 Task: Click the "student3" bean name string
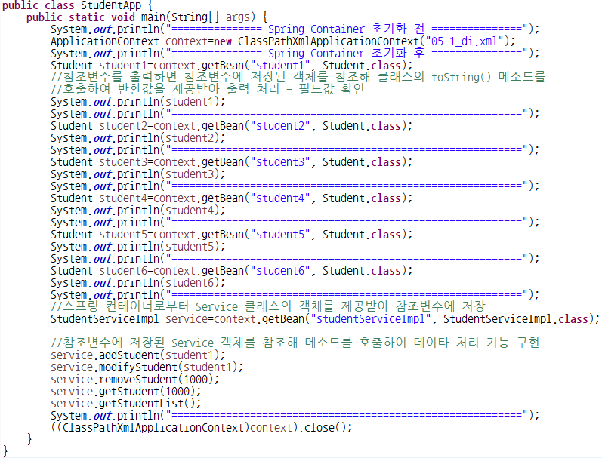(280, 162)
